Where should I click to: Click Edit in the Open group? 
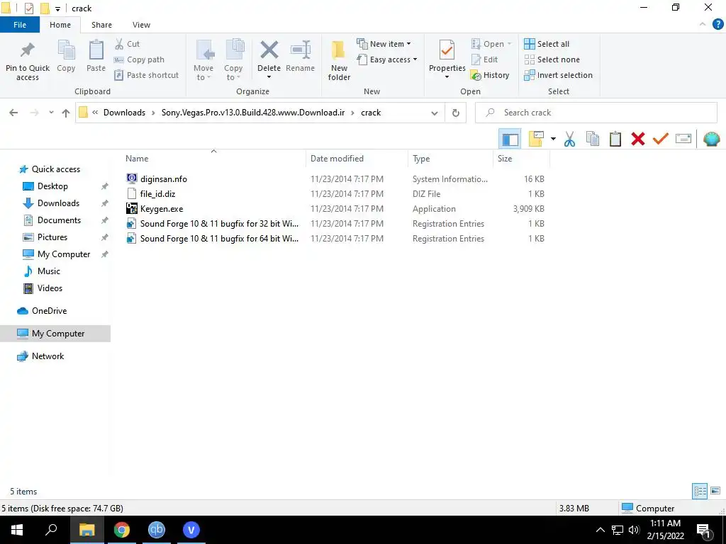click(484, 59)
